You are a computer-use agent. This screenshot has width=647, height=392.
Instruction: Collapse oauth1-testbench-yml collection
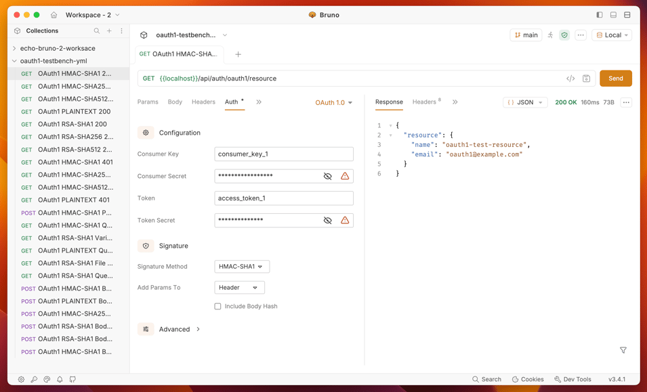tap(14, 61)
